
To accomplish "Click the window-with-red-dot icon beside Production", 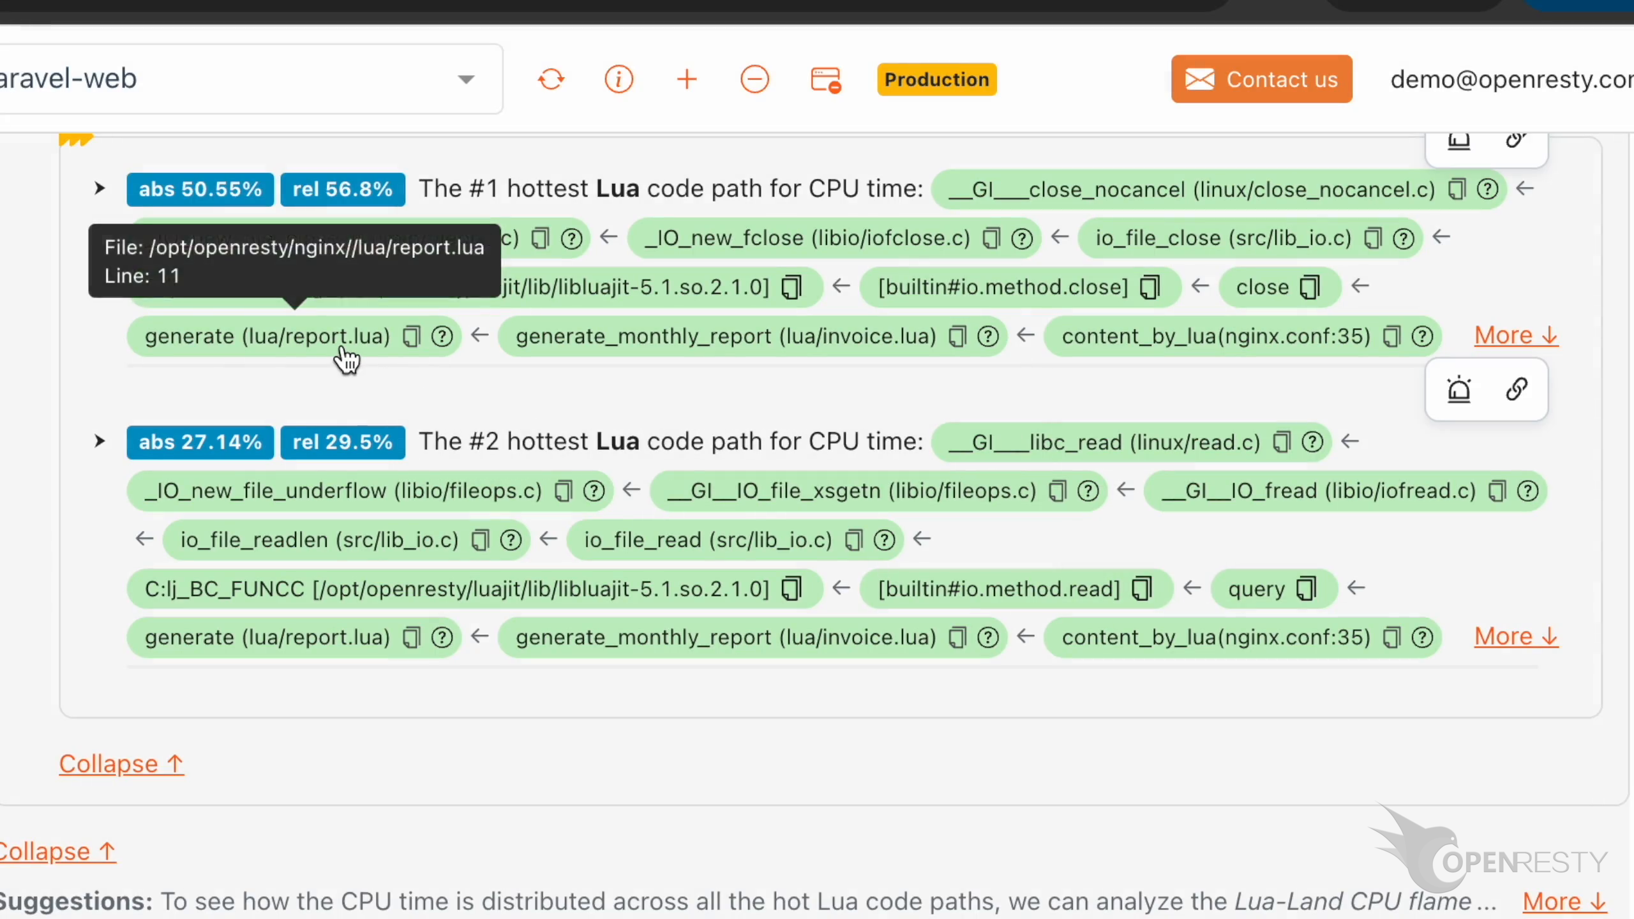I will click(825, 80).
